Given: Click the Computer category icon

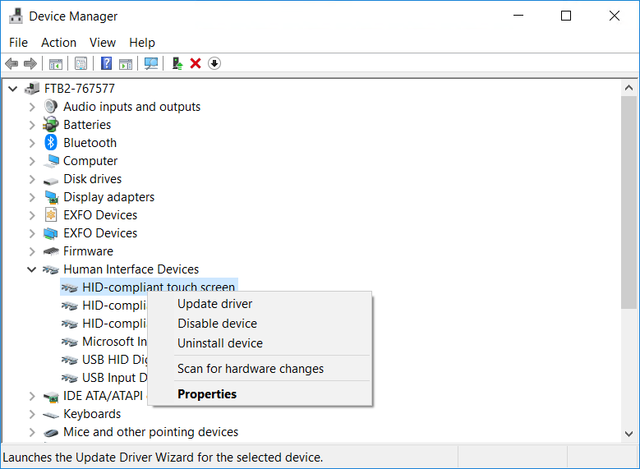Looking at the screenshot, I should [x=51, y=161].
